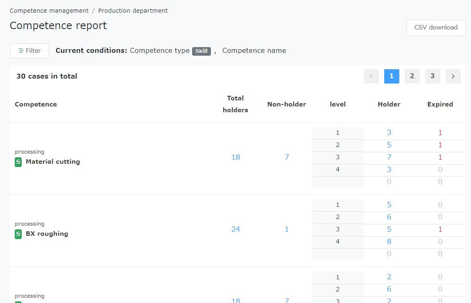Screen dimensions: 471x303
Task: View Material cutting level 1 expired count
Action: pos(440,132)
